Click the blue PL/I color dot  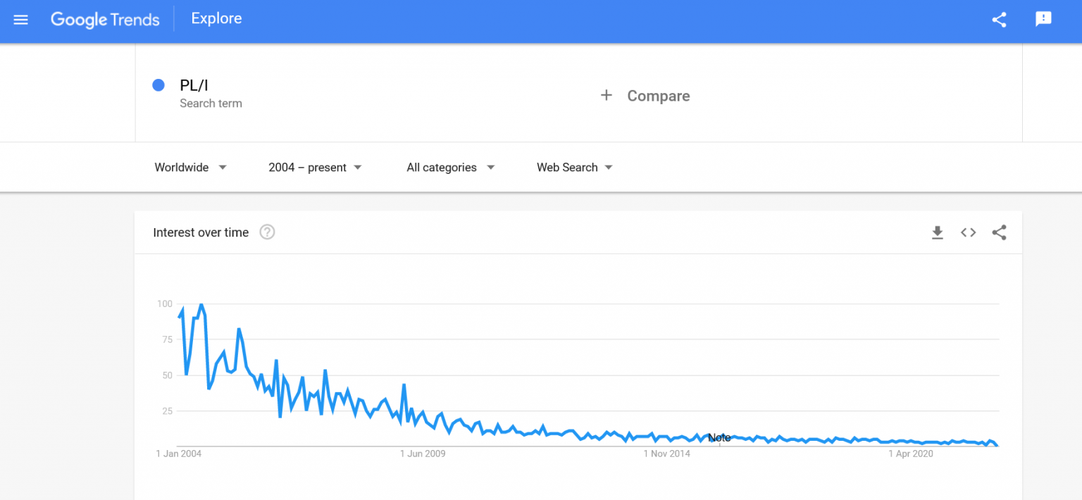(x=158, y=85)
